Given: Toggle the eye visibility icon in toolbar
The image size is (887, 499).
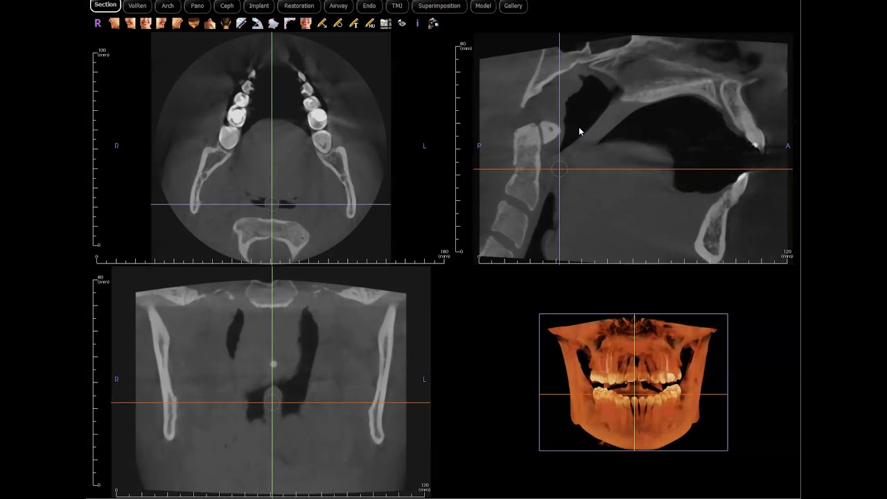Looking at the screenshot, I should (402, 23).
